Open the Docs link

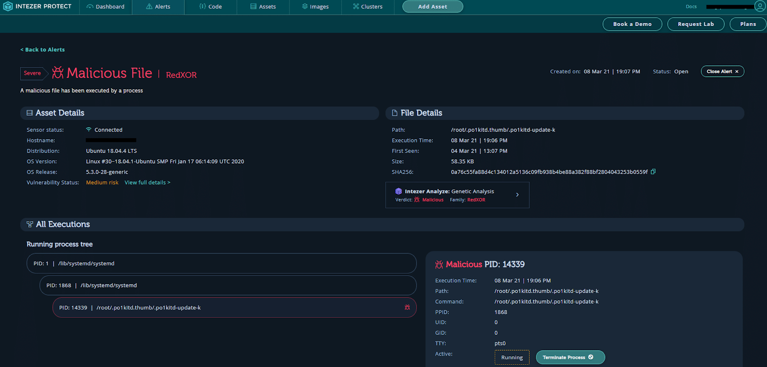point(691,7)
